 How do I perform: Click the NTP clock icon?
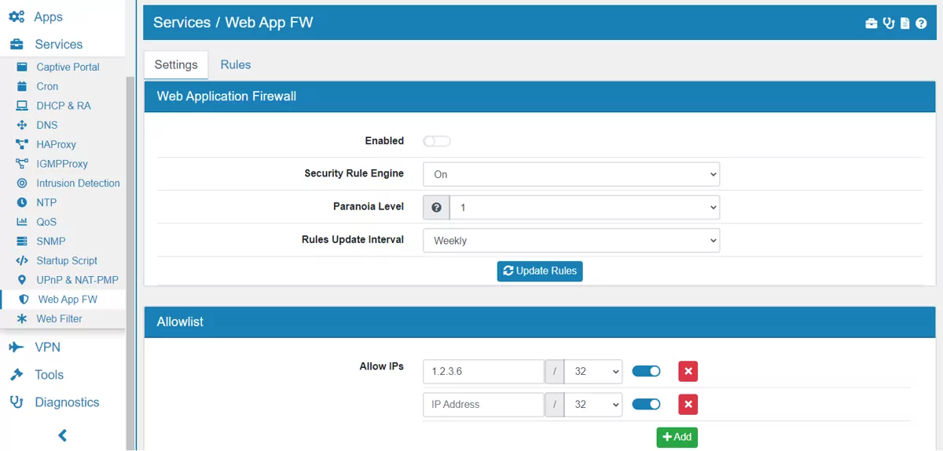(x=22, y=202)
